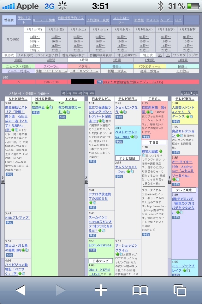Viewport: 202px width, 304px height.
Task: Tap the plus add-bookmark icon
Action: pyautogui.click(x=101, y=290)
